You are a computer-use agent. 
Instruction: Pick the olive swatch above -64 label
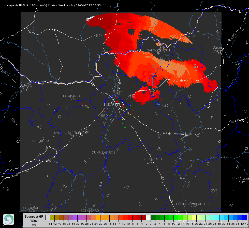click(52, 217)
